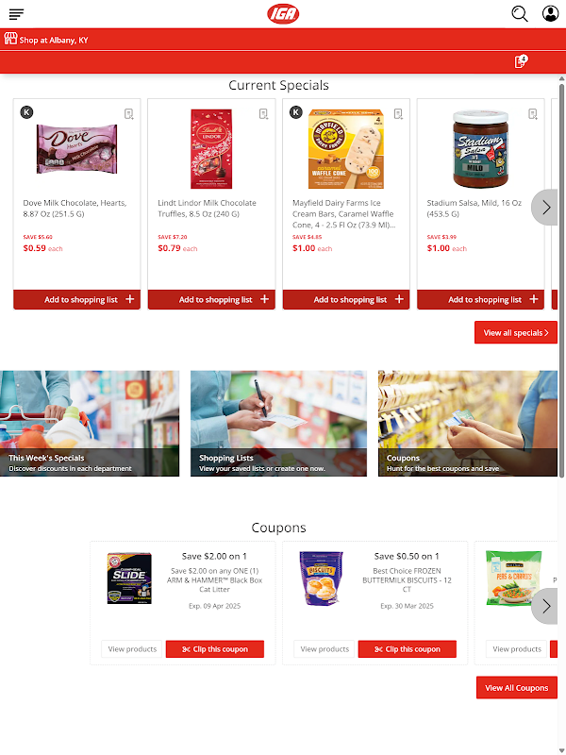The image size is (566, 755).
Task: Open the Shopping Lists tile
Action: (x=278, y=423)
